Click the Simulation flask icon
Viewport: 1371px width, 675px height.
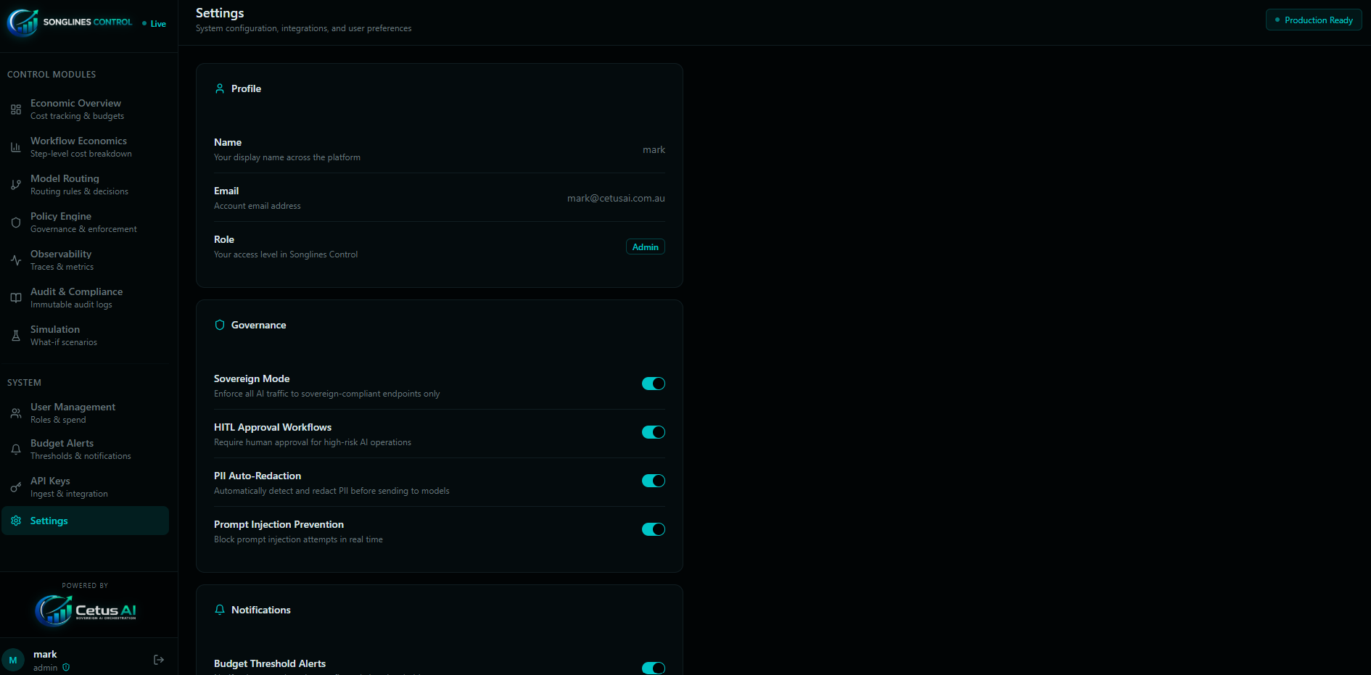[x=16, y=336]
